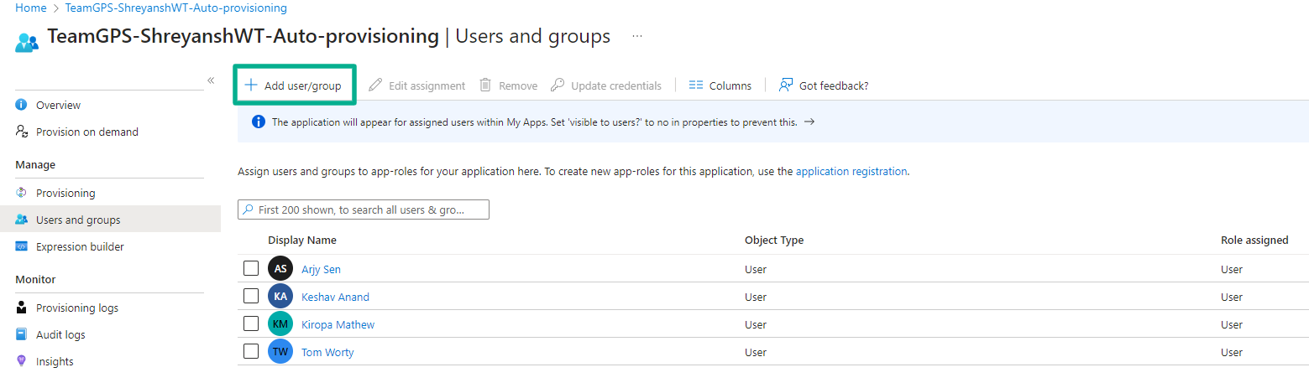Click the Expression builder icon

click(22, 246)
